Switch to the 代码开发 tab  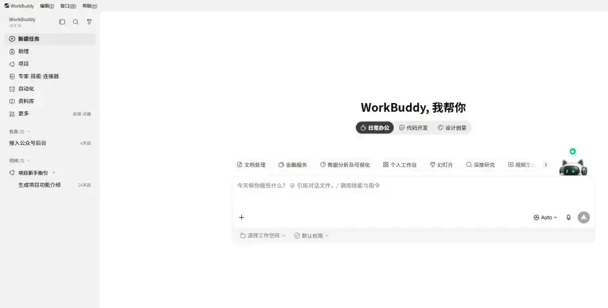click(413, 127)
